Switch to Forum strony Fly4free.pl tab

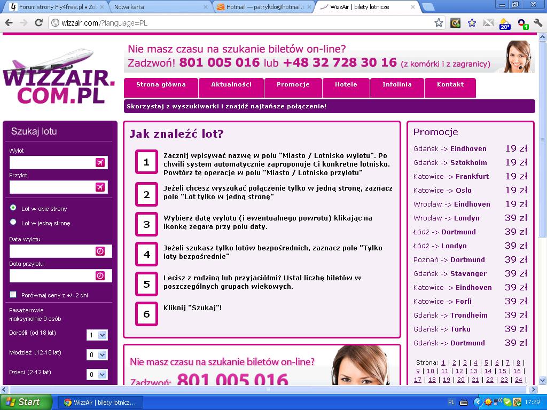point(57,7)
